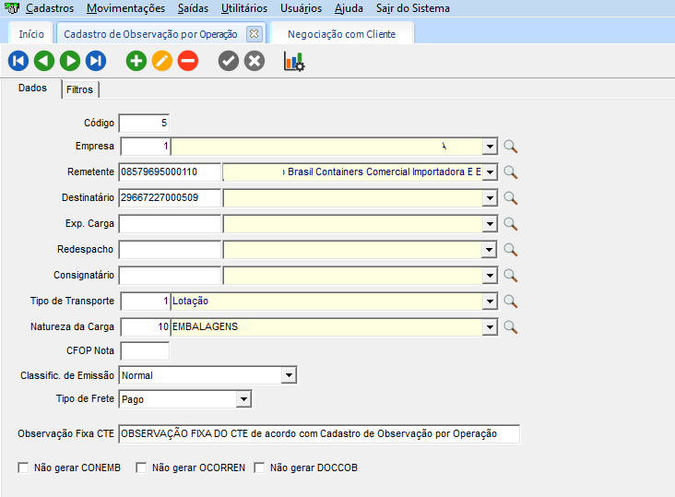Open the Saídas menu
Image resolution: width=675 pixels, height=497 pixels.
click(193, 8)
